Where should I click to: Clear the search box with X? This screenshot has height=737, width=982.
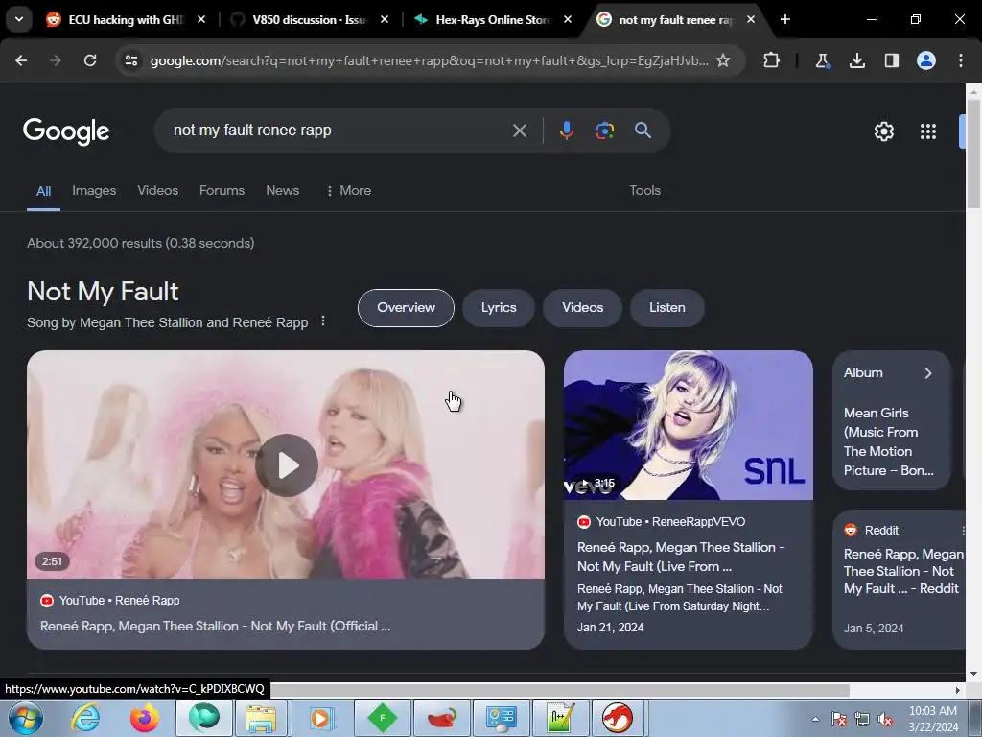pos(519,131)
